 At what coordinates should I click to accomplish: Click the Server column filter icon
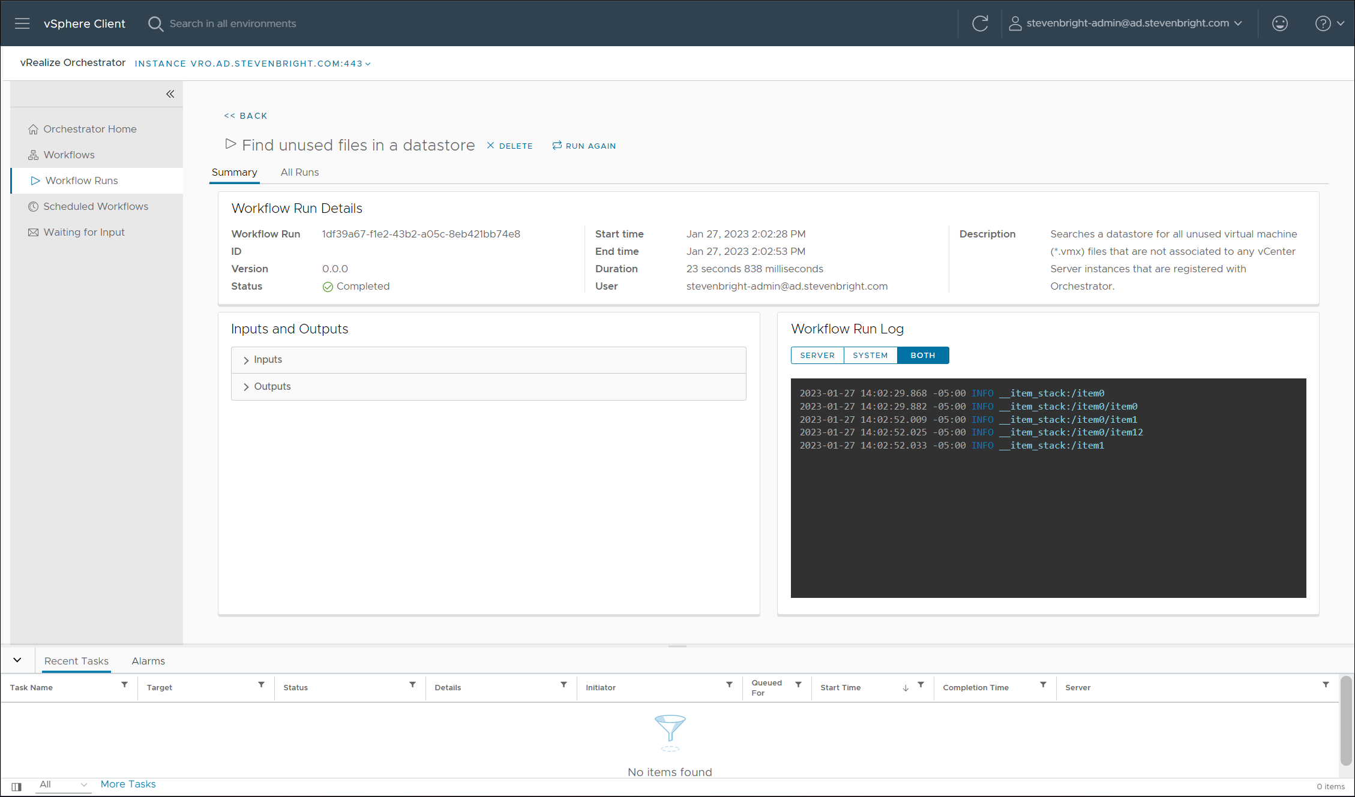click(x=1326, y=685)
